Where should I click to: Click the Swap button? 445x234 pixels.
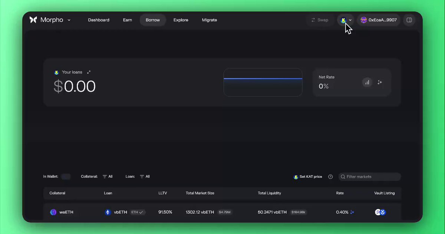tap(320, 20)
